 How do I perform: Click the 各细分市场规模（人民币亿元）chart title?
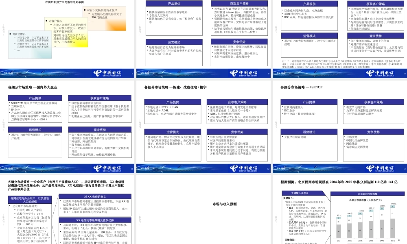point(365,200)
